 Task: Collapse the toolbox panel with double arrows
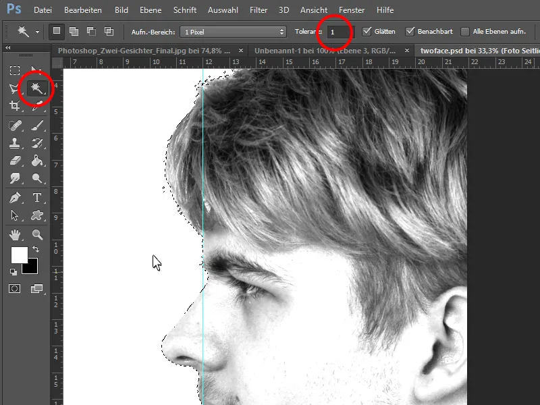pos(8,47)
